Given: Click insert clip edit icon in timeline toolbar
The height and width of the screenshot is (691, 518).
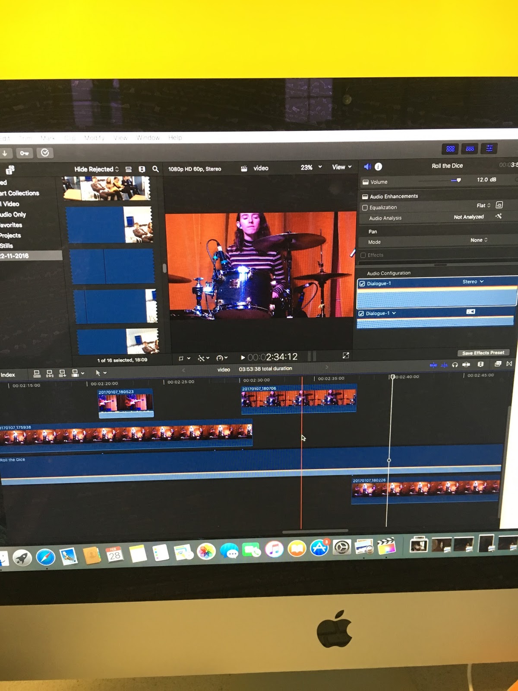Looking at the screenshot, I should click(50, 374).
